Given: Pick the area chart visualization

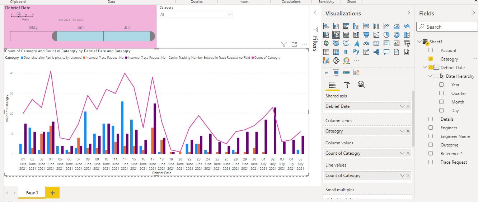Looking at the screenshot, I should pyautogui.click(x=397, y=26).
